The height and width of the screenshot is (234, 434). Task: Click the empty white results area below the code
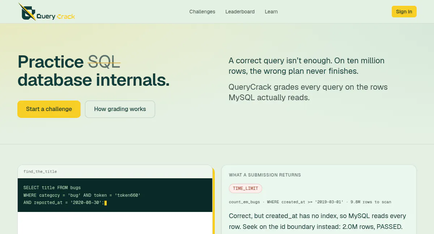click(115, 223)
